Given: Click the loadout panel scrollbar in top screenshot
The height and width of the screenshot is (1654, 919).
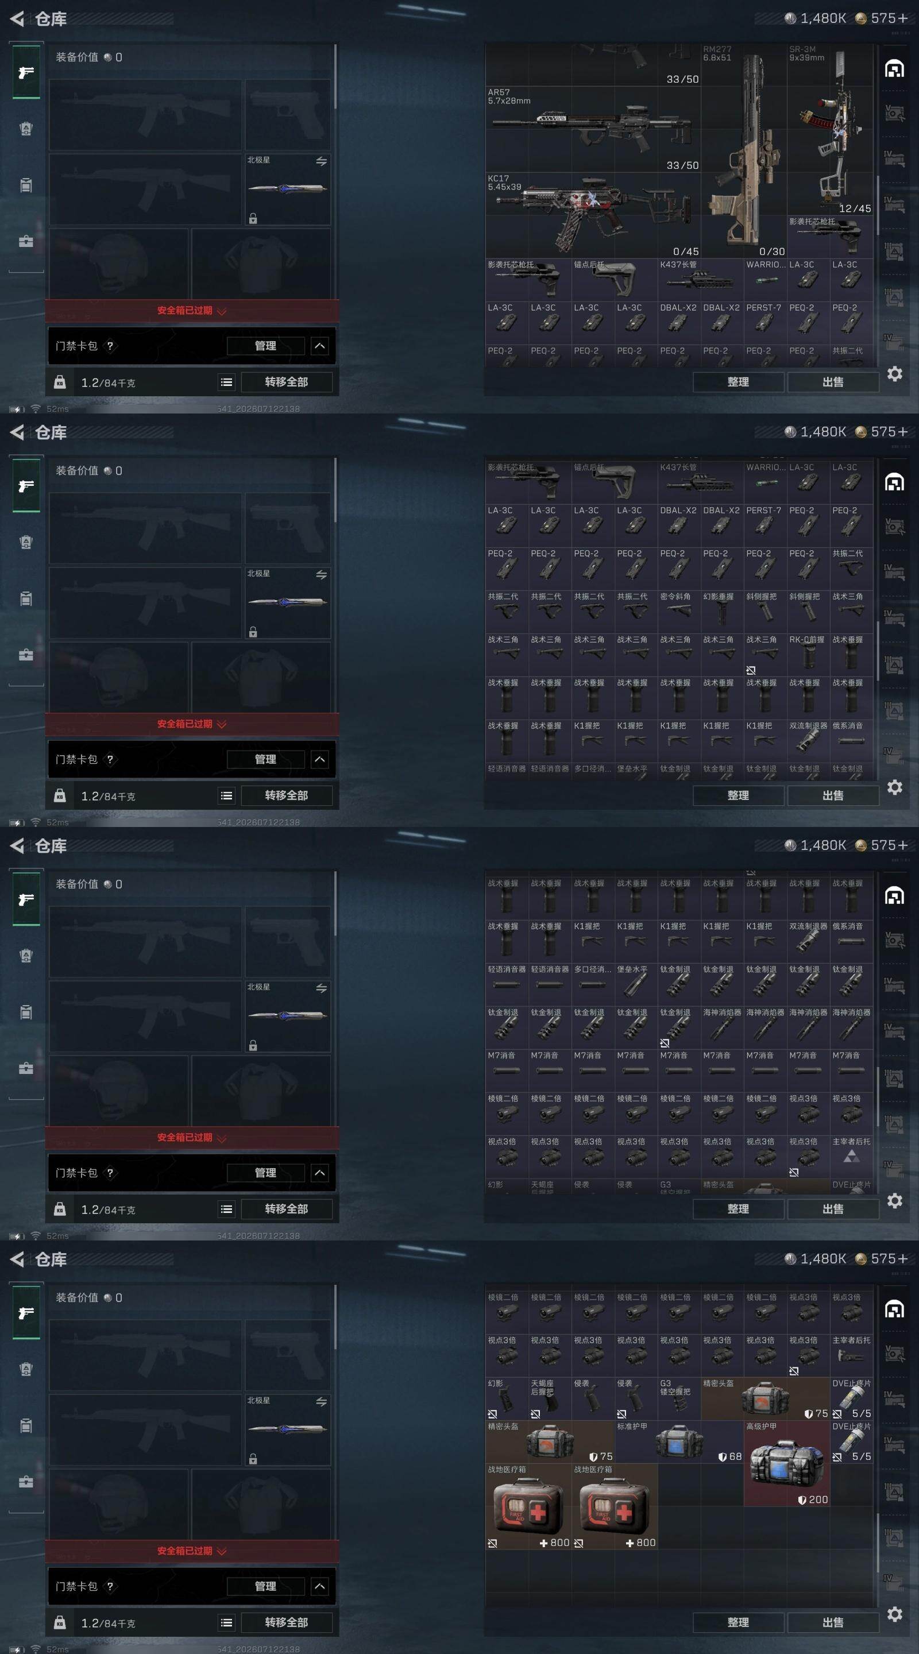Looking at the screenshot, I should coord(335,77).
